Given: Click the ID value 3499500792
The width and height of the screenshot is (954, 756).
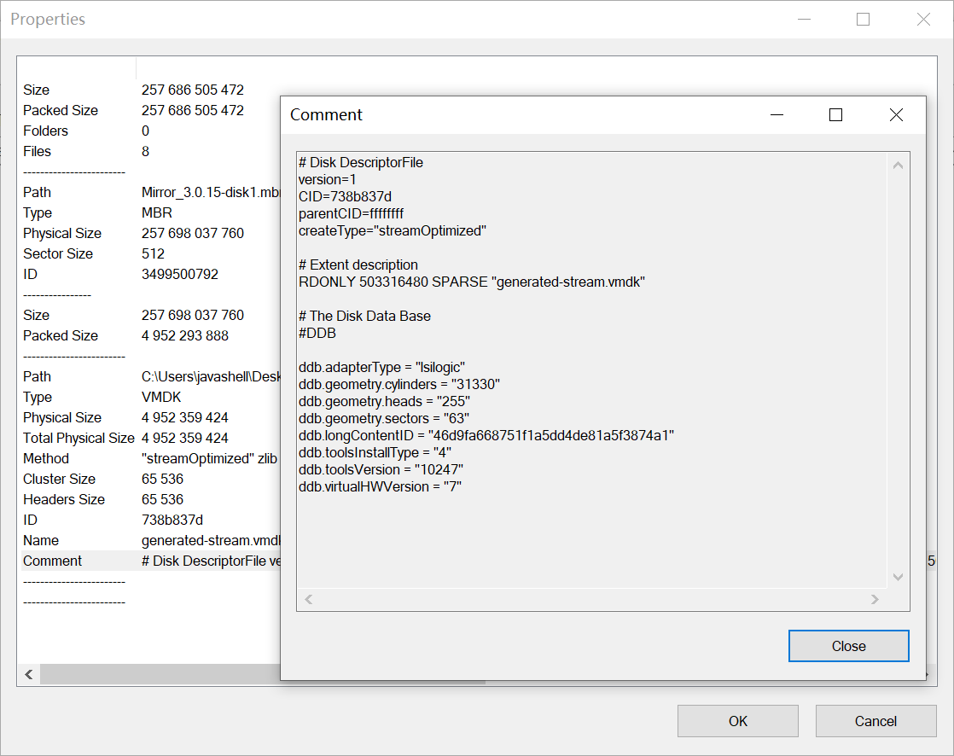Looking at the screenshot, I should click(180, 274).
